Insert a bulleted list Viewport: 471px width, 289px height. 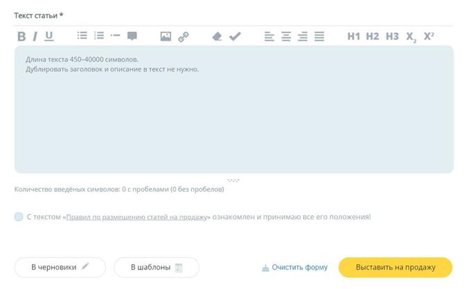82,36
